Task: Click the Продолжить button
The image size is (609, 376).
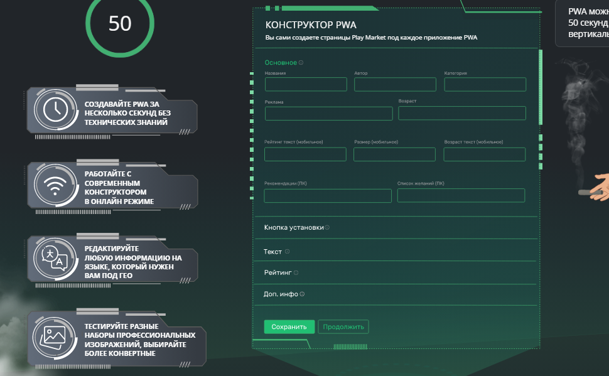Action: 343,326
